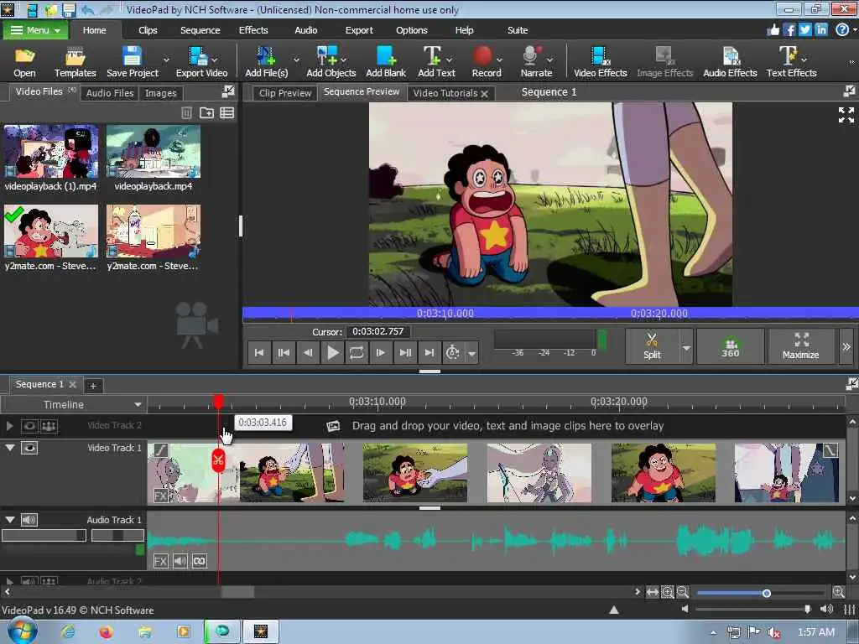Click the Play button
859x644 pixels.
332,353
